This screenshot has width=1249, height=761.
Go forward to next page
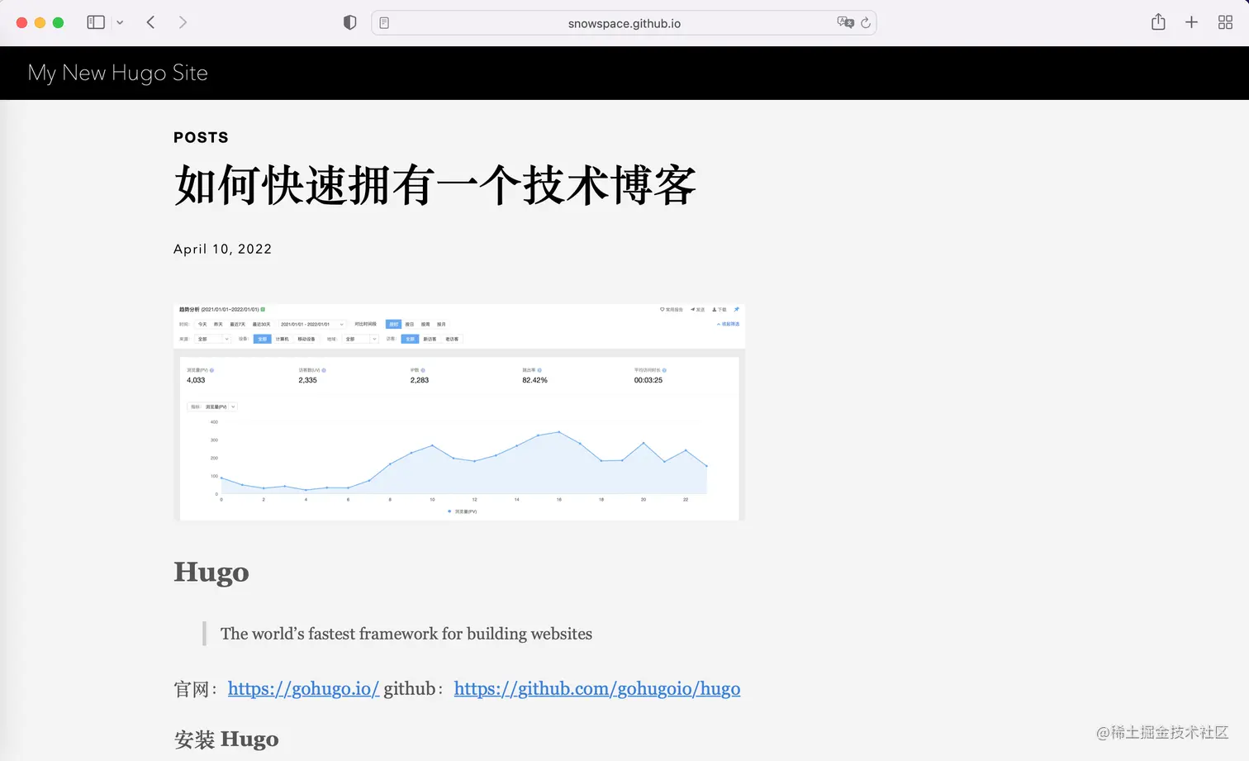click(x=183, y=22)
